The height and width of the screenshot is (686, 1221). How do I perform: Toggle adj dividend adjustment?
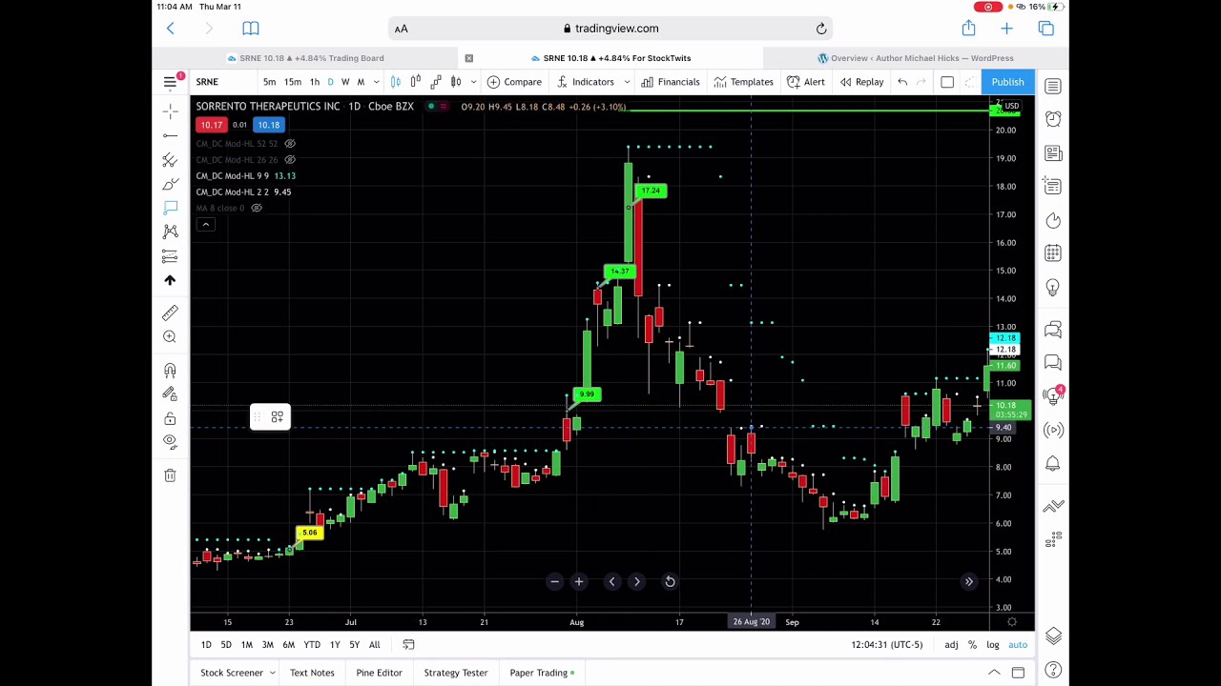pyautogui.click(x=951, y=645)
